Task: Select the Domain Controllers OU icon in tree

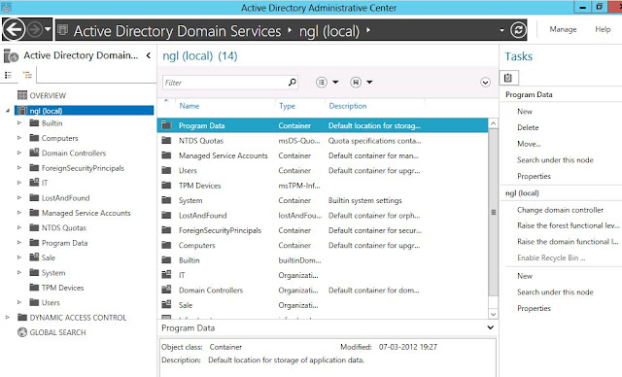Action: [x=35, y=153]
